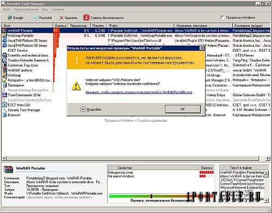
Task: Close the antivirus results dialog
Action: click(202, 48)
